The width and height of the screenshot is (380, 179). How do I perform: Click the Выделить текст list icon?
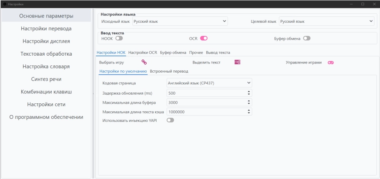237,62
